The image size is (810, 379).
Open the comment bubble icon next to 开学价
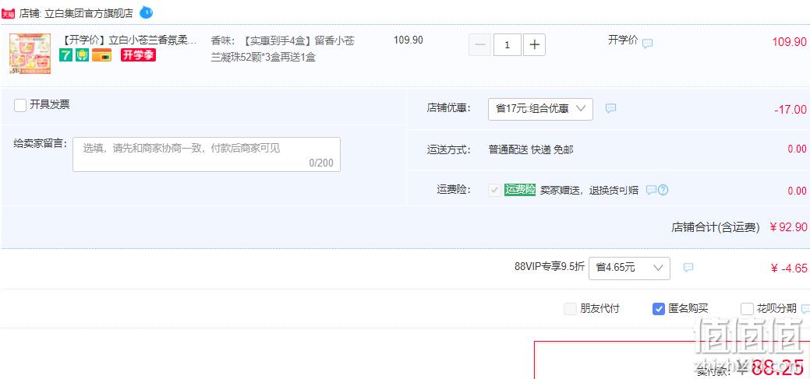pos(647,44)
